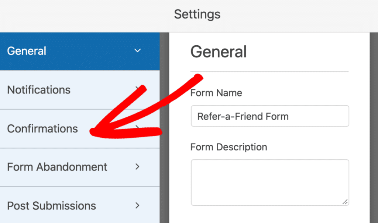Collapse the General section chevron
Viewport: 378px width, 223px height.
point(137,51)
